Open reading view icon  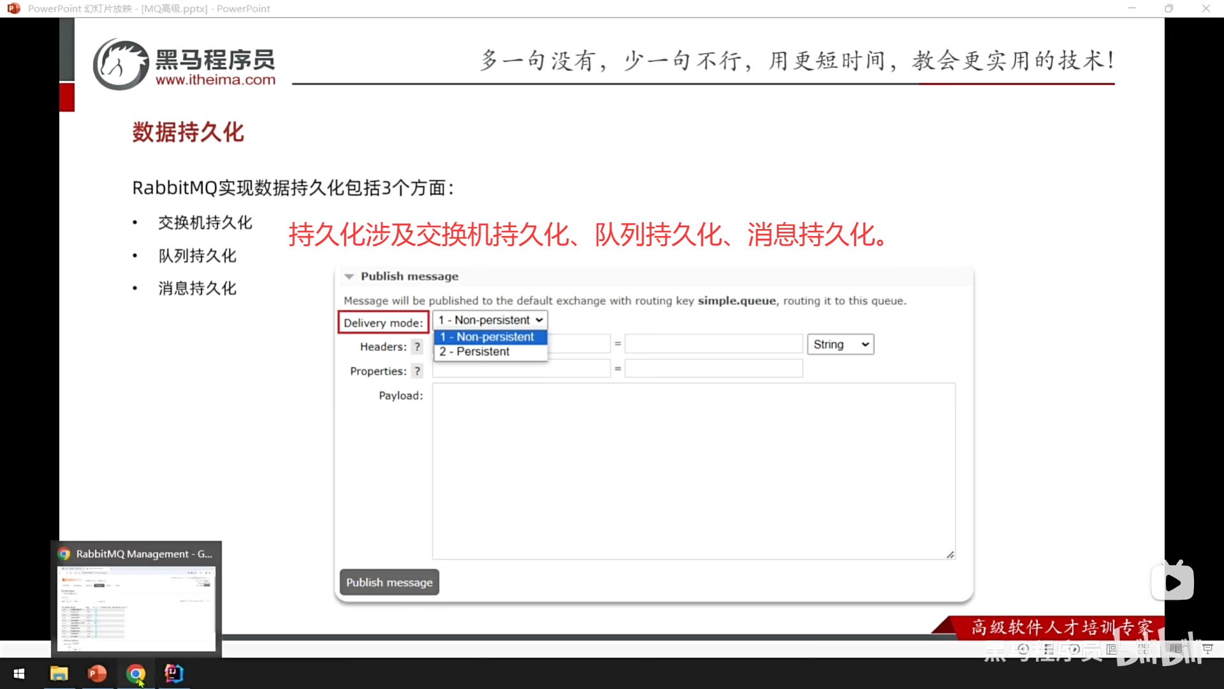(1176, 649)
